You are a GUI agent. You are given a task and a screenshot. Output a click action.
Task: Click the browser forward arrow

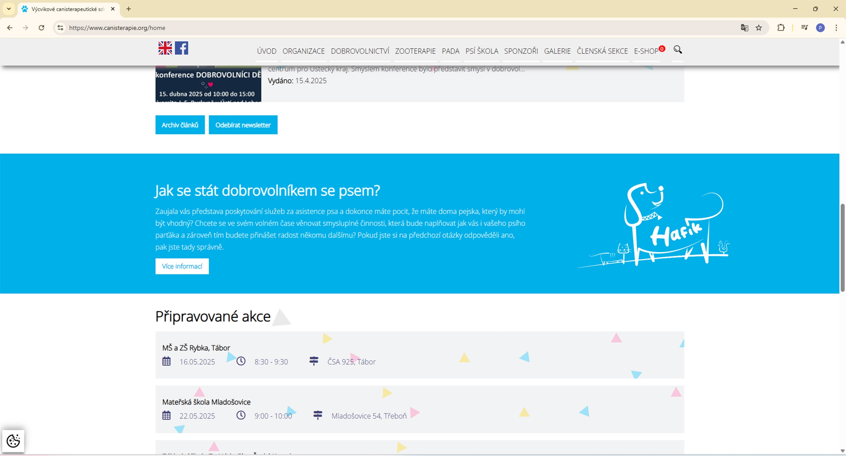tap(25, 28)
